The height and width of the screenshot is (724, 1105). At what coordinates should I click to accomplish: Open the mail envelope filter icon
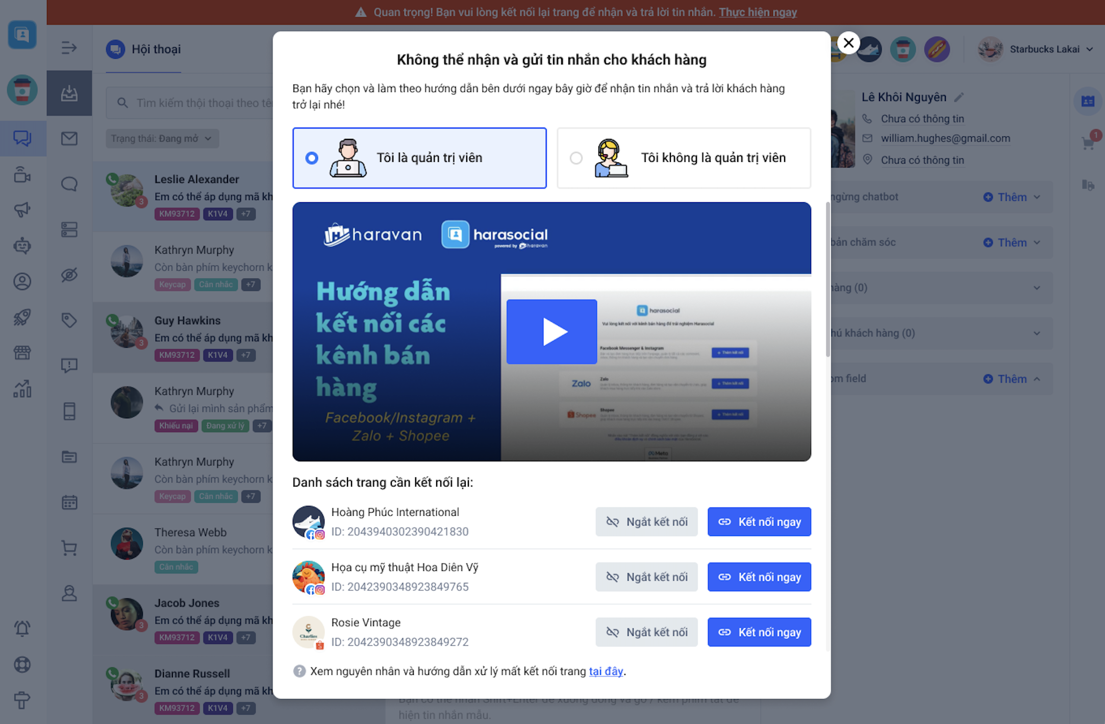[69, 138]
